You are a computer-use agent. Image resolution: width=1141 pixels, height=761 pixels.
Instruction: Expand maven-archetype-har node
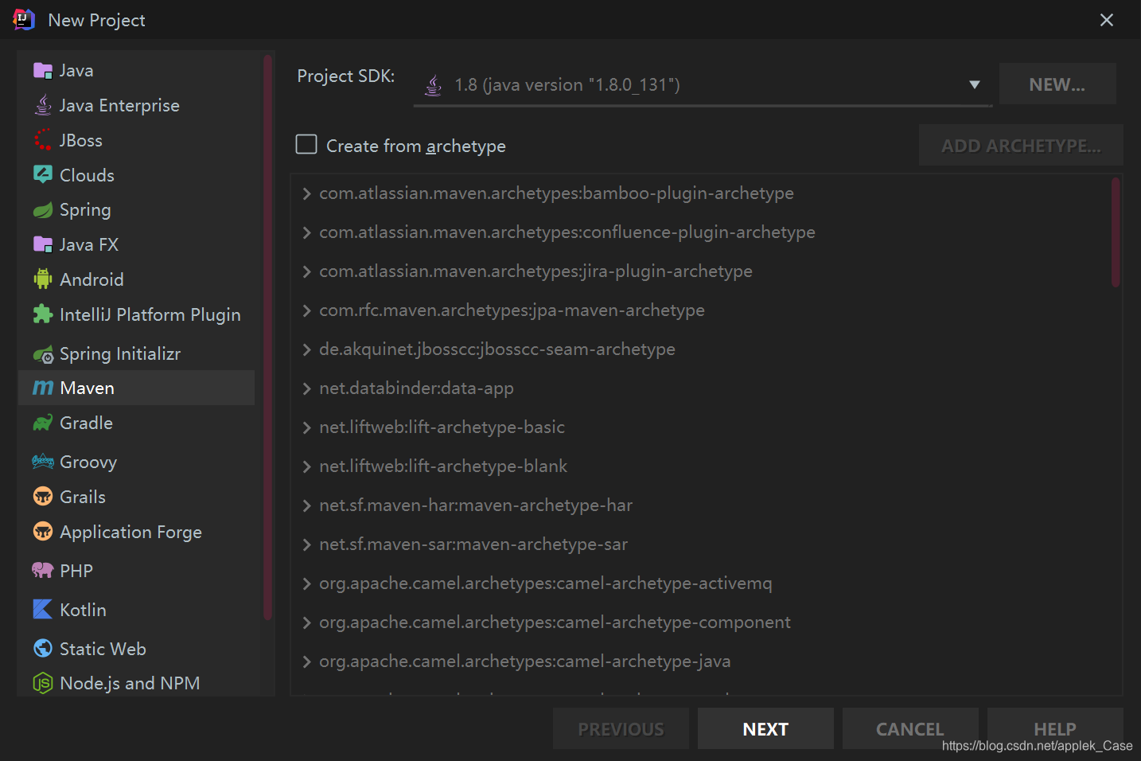(306, 505)
